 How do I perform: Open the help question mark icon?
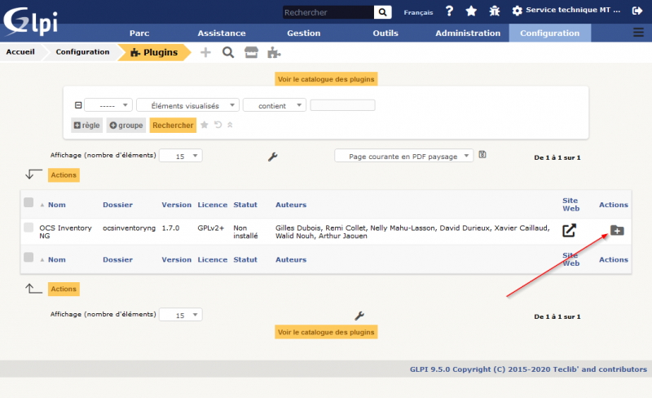click(449, 11)
